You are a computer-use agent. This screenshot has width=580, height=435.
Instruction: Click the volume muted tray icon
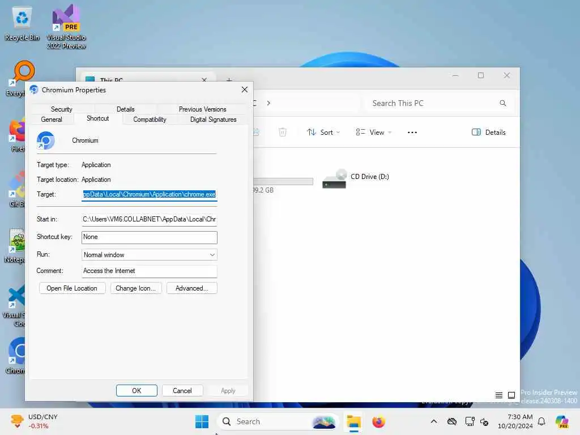(x=485, y=421)
